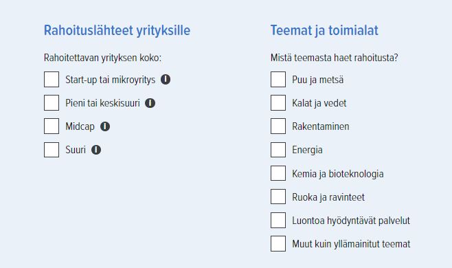Tick the Kalat ja vedet checkbox
Screen dimensions: 452x268
[278, 102]
